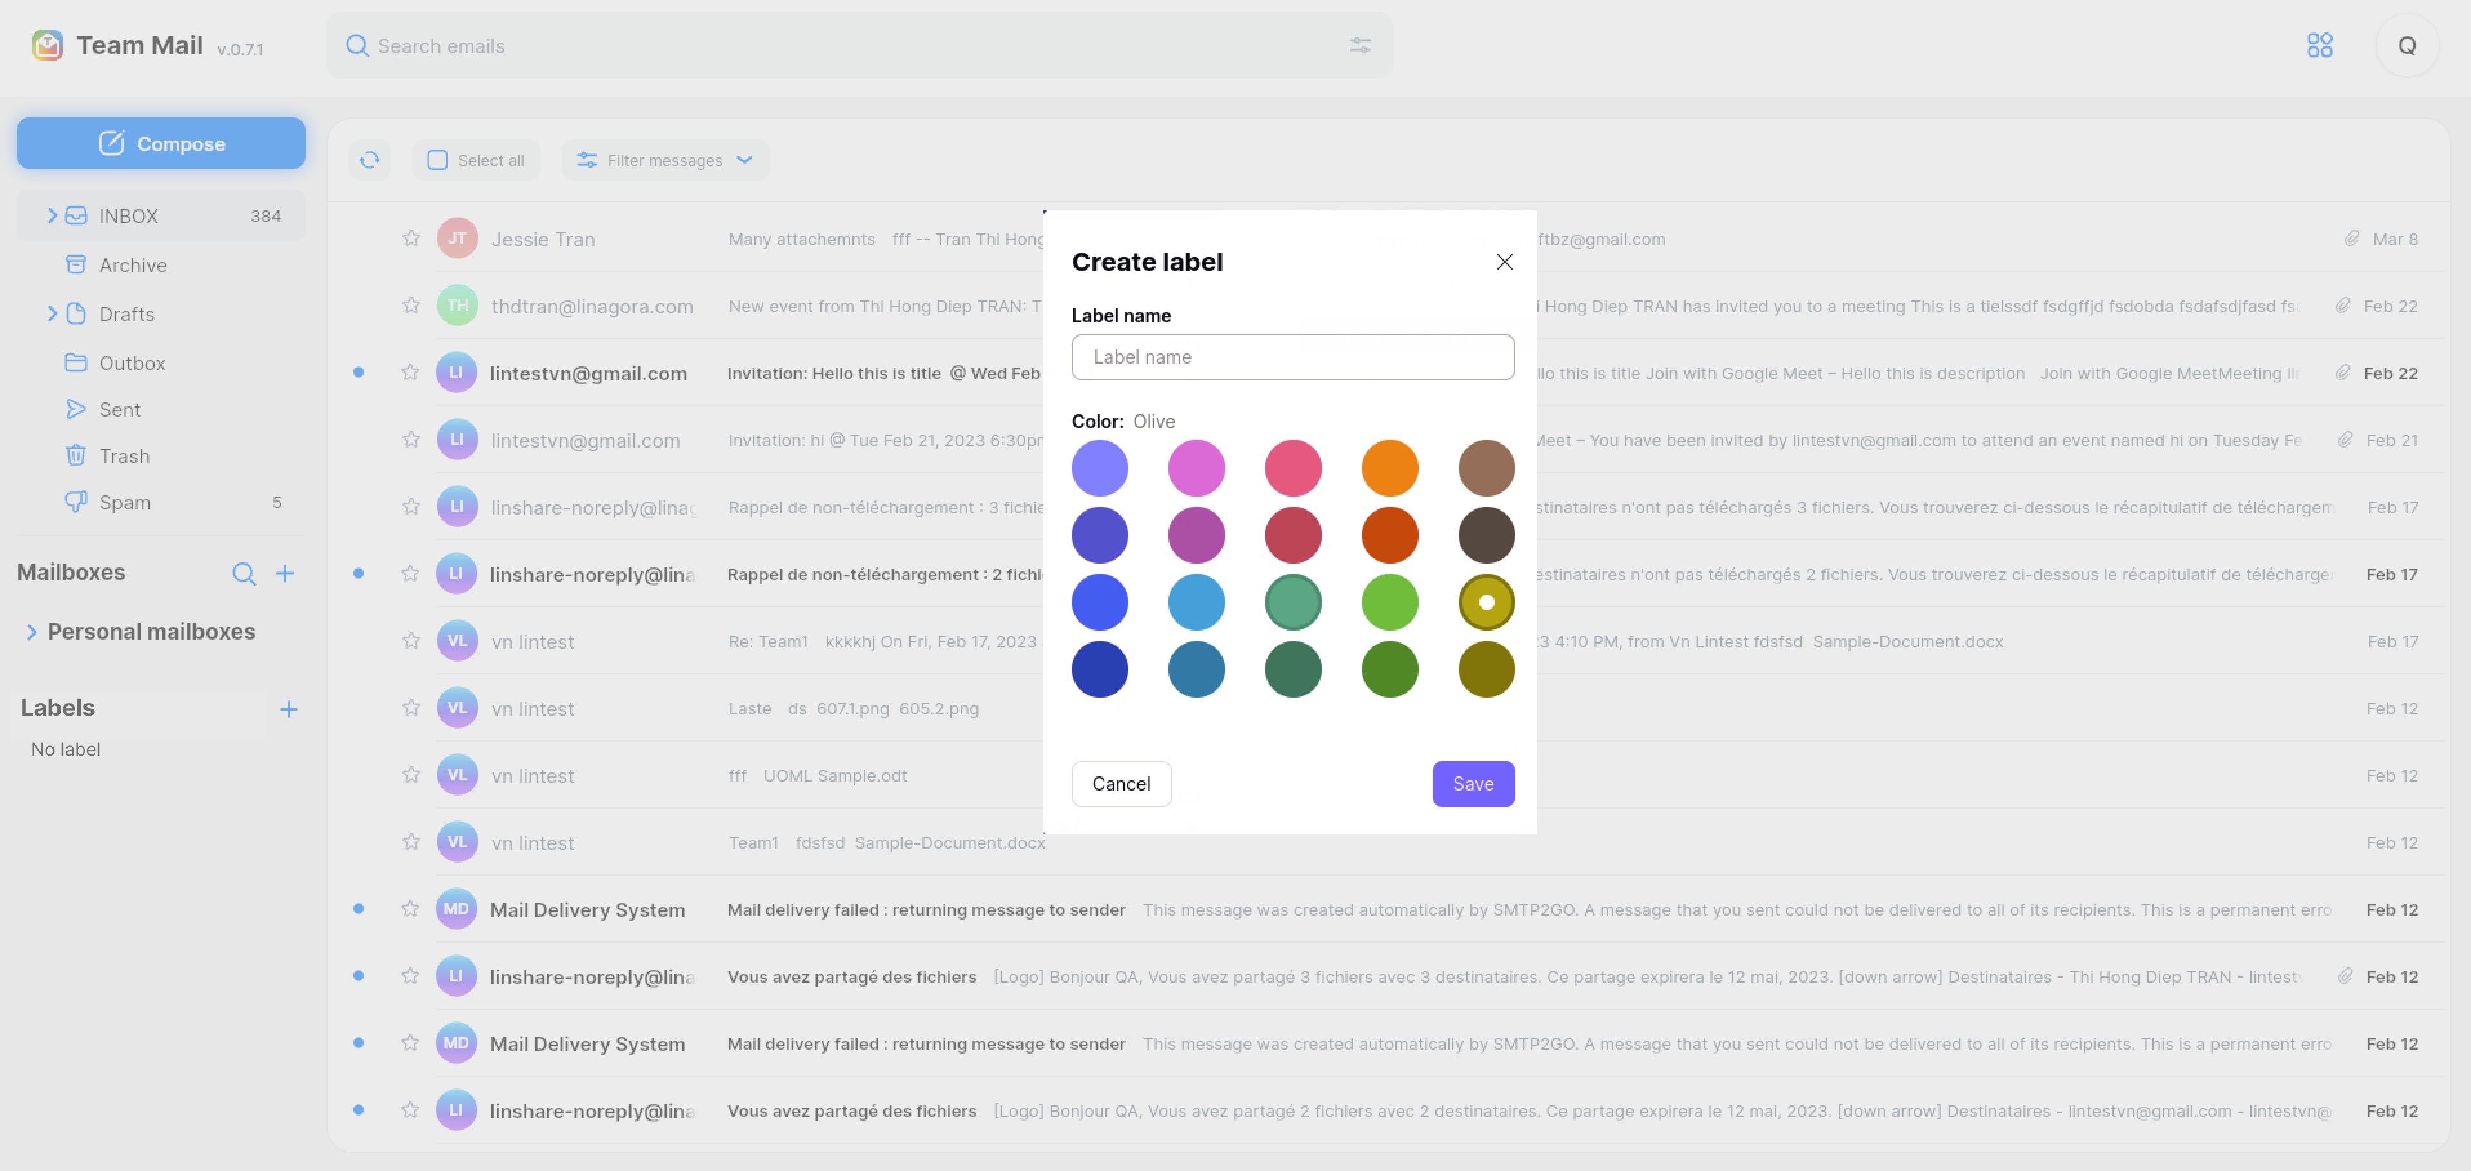Open the INBOX folder
2471x1171 pixels.
point(160,216)
